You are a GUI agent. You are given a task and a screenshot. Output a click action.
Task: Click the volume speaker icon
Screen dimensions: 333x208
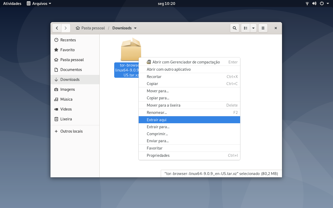pos(314,4)
